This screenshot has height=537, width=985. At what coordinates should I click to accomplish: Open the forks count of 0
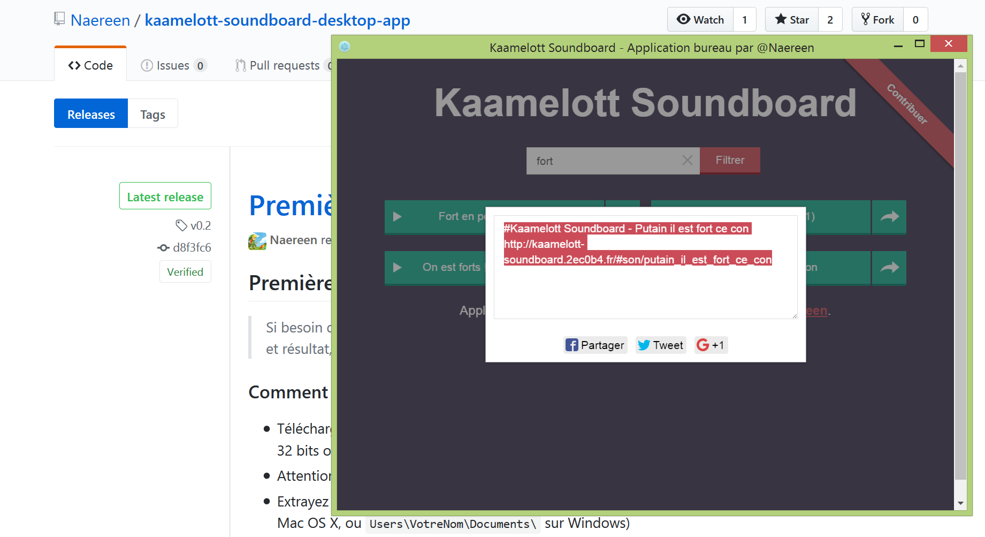(x=915, y=20)
